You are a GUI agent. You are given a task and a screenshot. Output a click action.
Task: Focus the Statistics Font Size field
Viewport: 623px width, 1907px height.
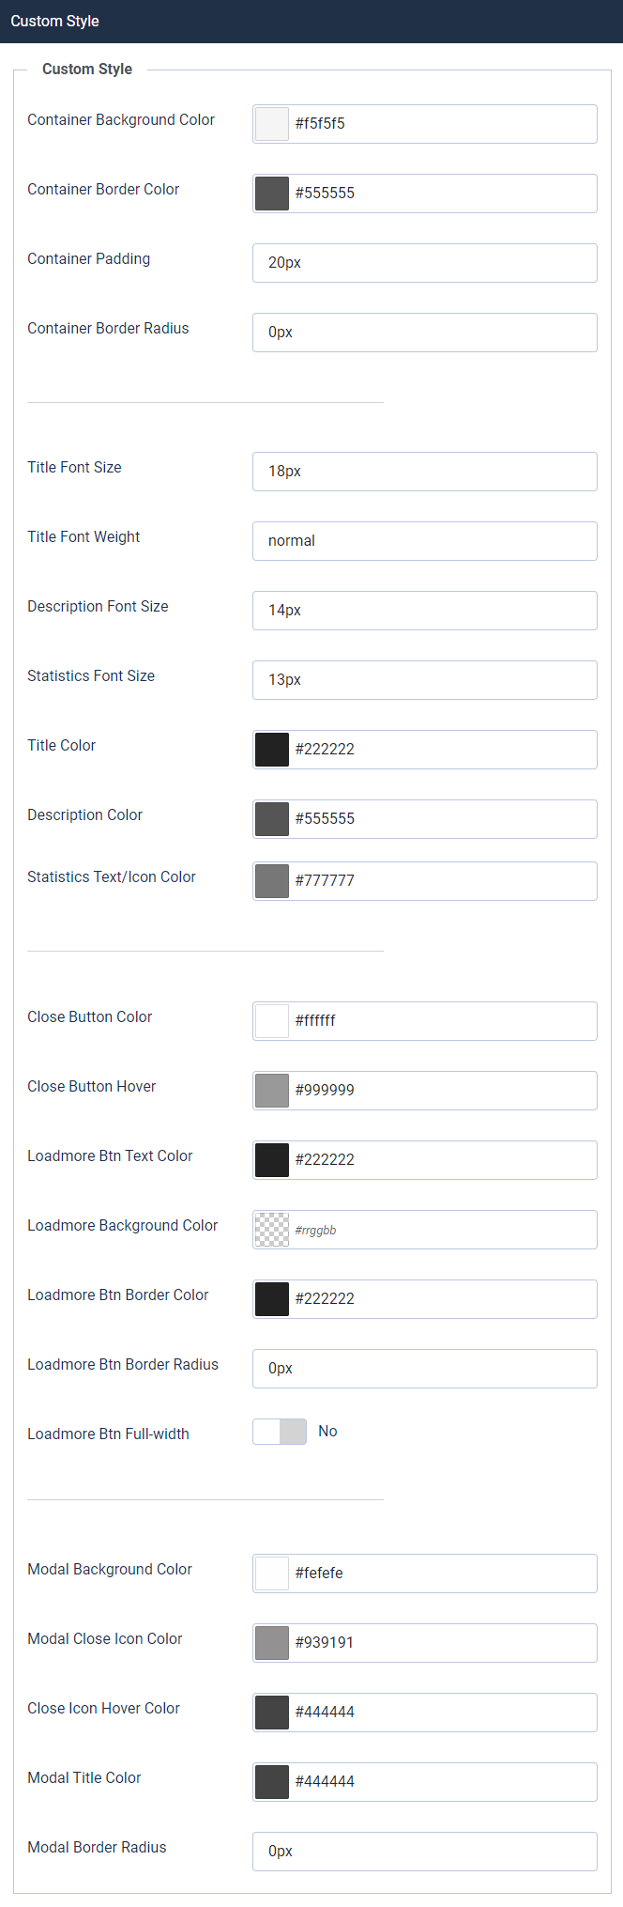(424, 680)
